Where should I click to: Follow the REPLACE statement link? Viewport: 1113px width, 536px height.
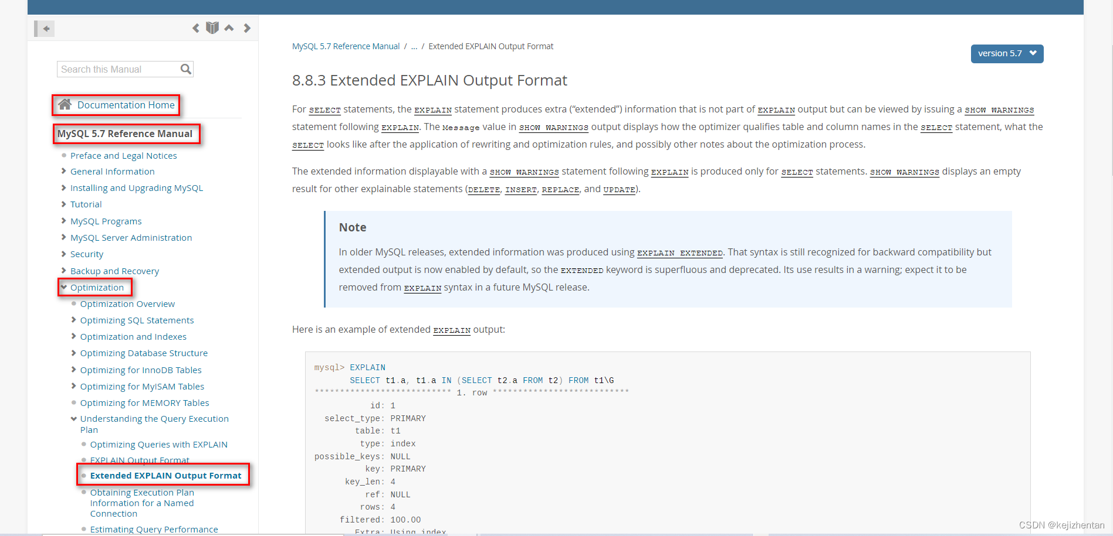point(560,189)
